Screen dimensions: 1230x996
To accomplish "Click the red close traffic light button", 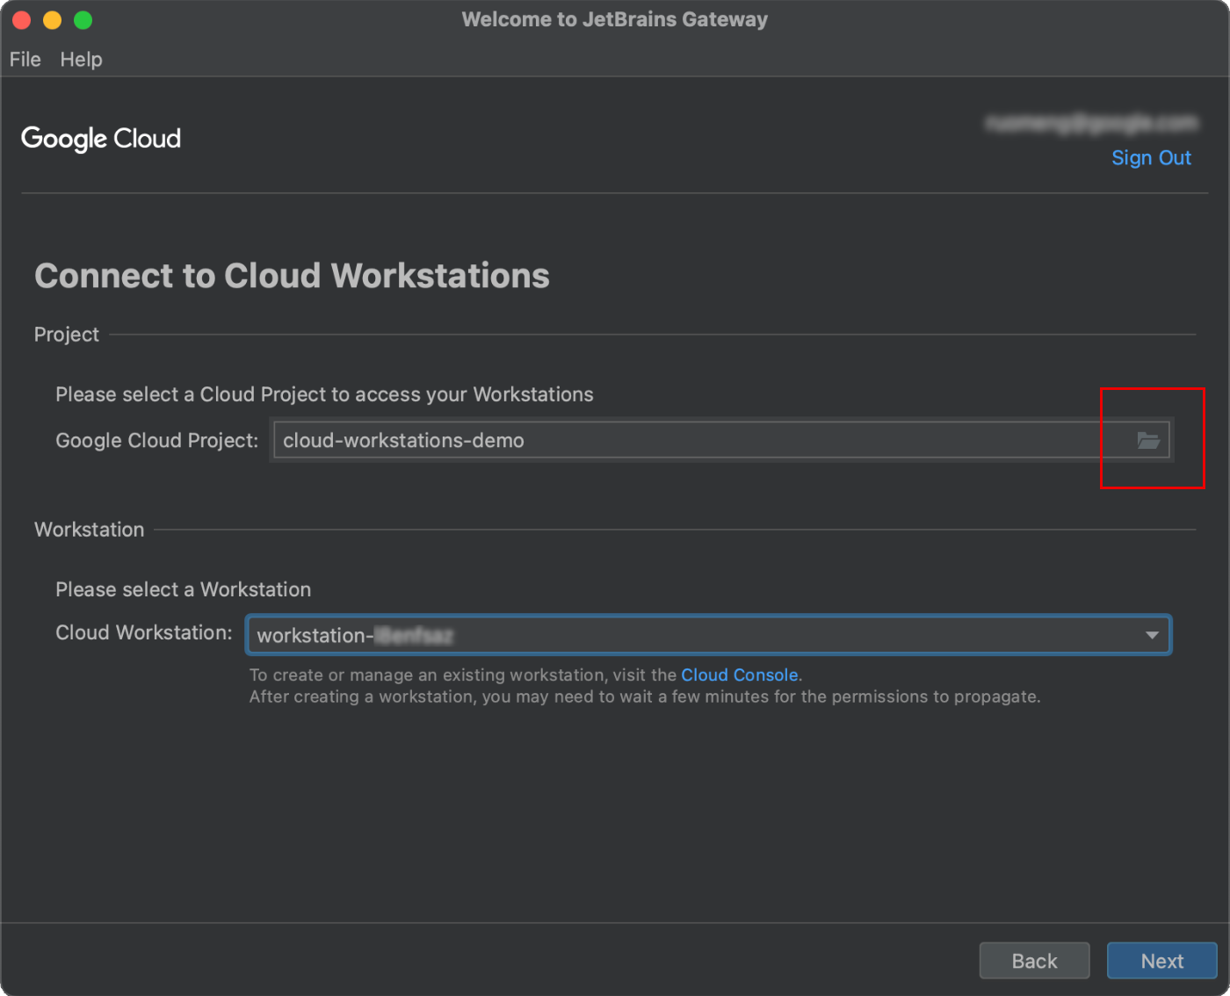I will tap(21, 19).
